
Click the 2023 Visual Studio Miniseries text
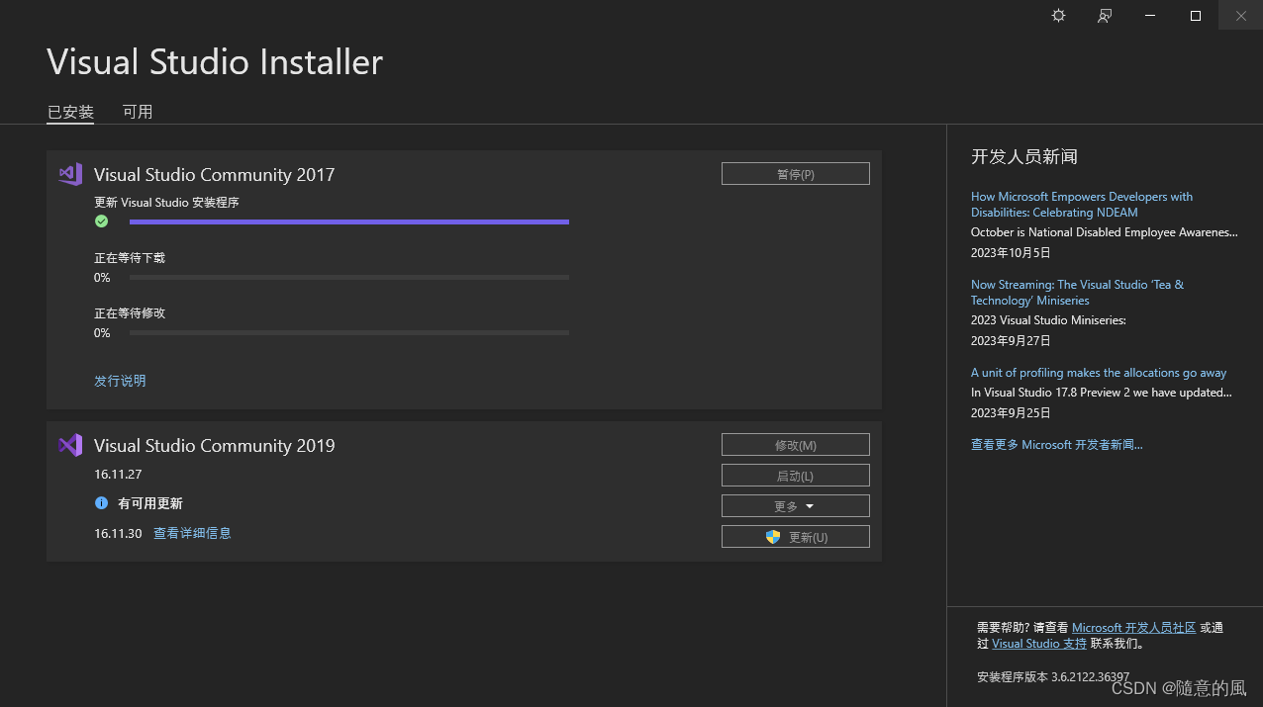1048,320
